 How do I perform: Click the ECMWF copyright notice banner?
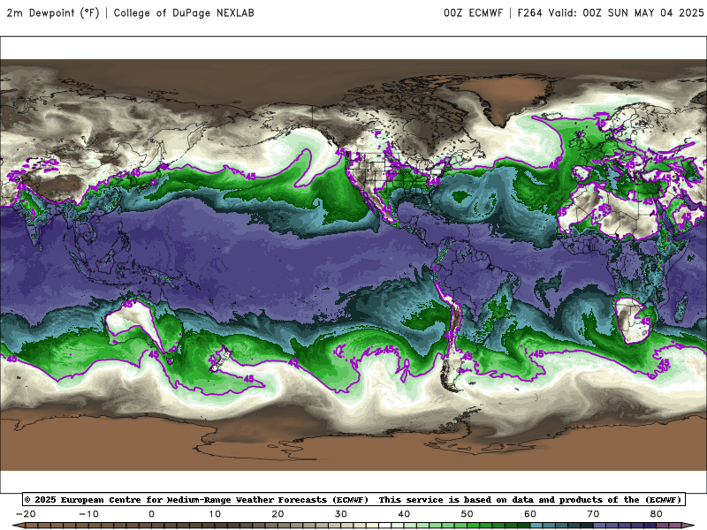354,499
